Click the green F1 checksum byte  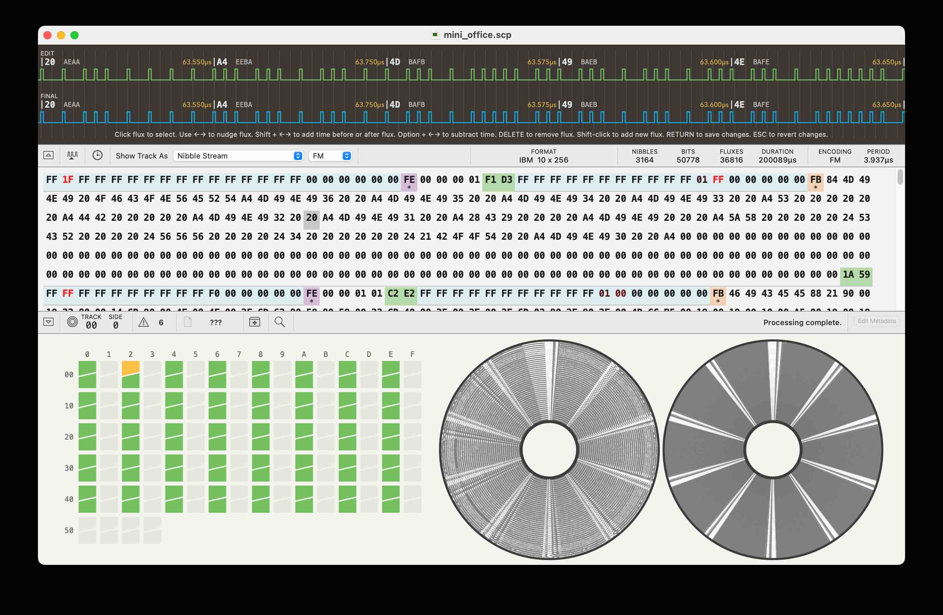point(490,179)
